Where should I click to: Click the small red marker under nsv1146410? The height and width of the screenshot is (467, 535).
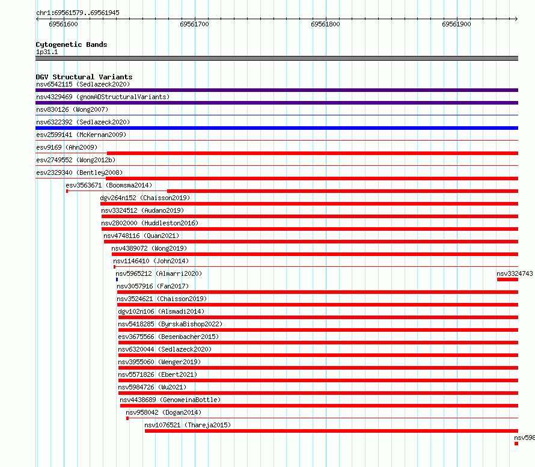pyautogui.click(x=114, y=267)
